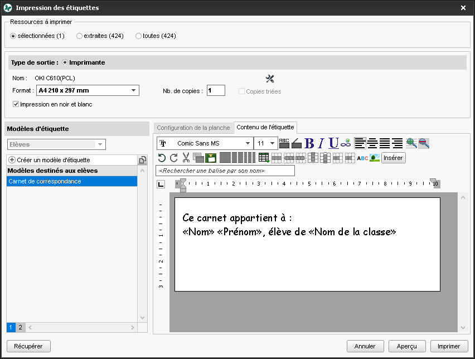Click the ruler tab stop type button
Screen dimensions: 475x359
pyautogui.click(x=161, y=184)
